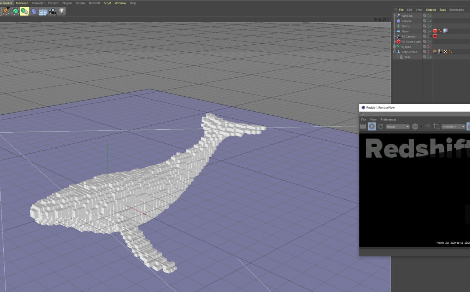Select the RS Camera object row
Image resolution: width=470 pixels, height=292 pixels.
[x=408, y=36]
